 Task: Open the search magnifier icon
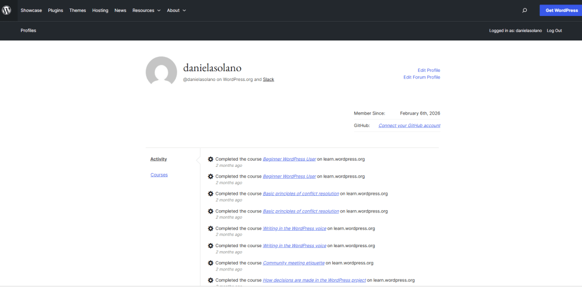coord(525,10)
